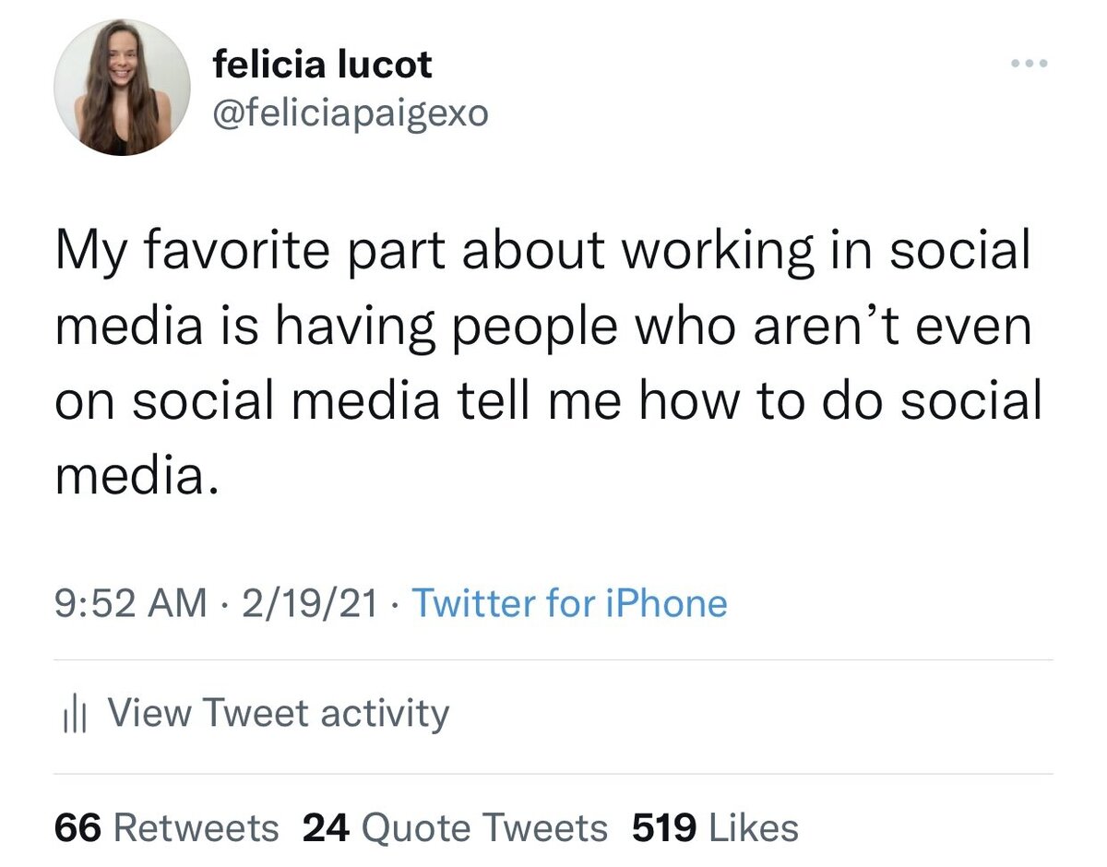The width and height of the screenshot is (1107, 867).
Task: Click the bar chart analytics icon
Action: (x=71, y=716)
